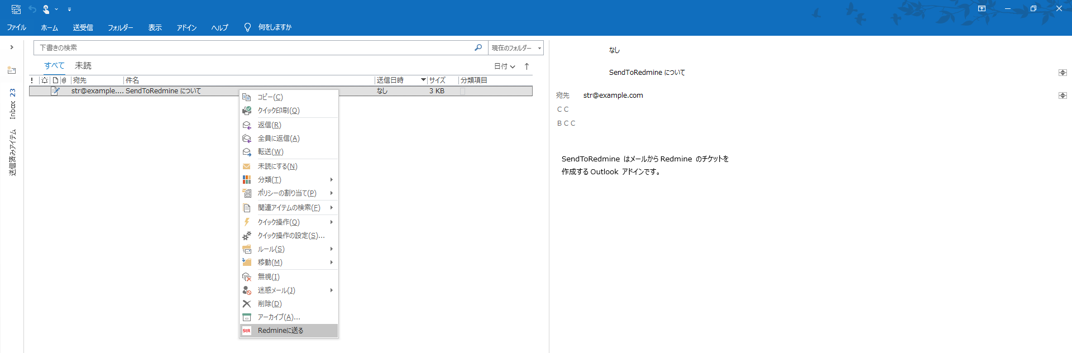Click the mail folder icon in sidebar
The image size is (1072, 353).
point(12,70)
